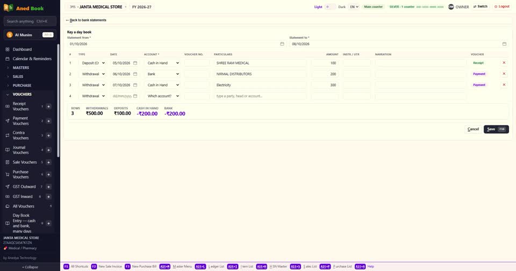Click the GST Outward plus icon
The image size is (516, 271).
click(48, 187)
